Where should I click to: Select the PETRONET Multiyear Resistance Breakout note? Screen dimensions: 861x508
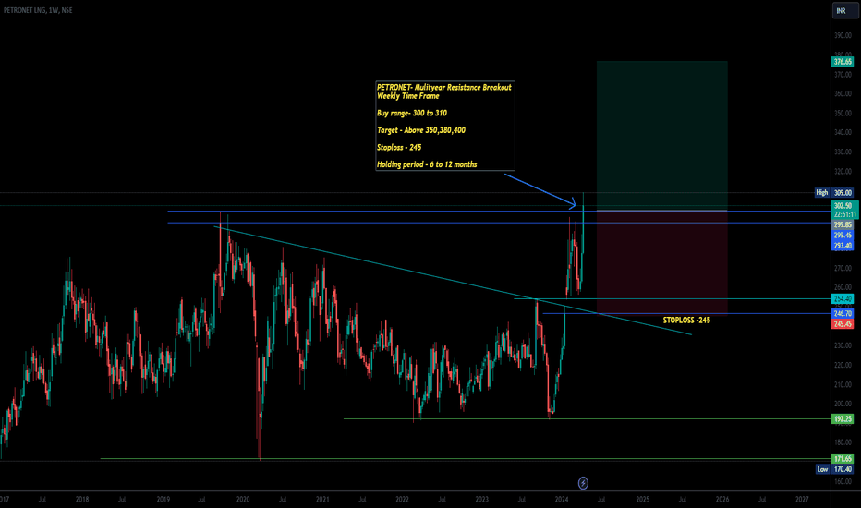coord(444,126)
